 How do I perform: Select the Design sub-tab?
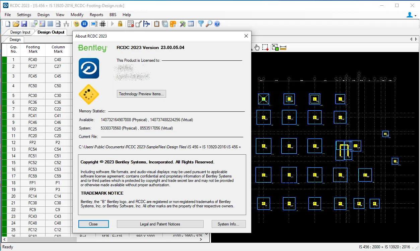(15, 40)
